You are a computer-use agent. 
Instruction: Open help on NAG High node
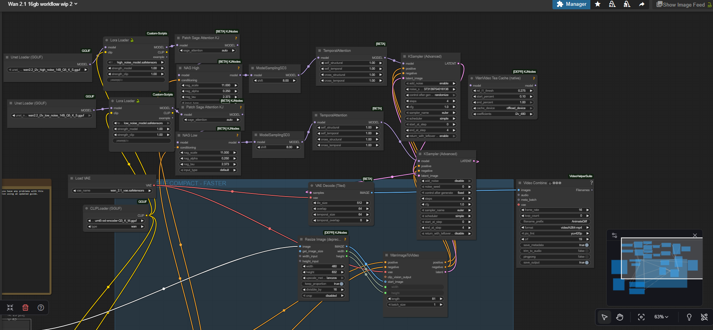pos(238,68)
